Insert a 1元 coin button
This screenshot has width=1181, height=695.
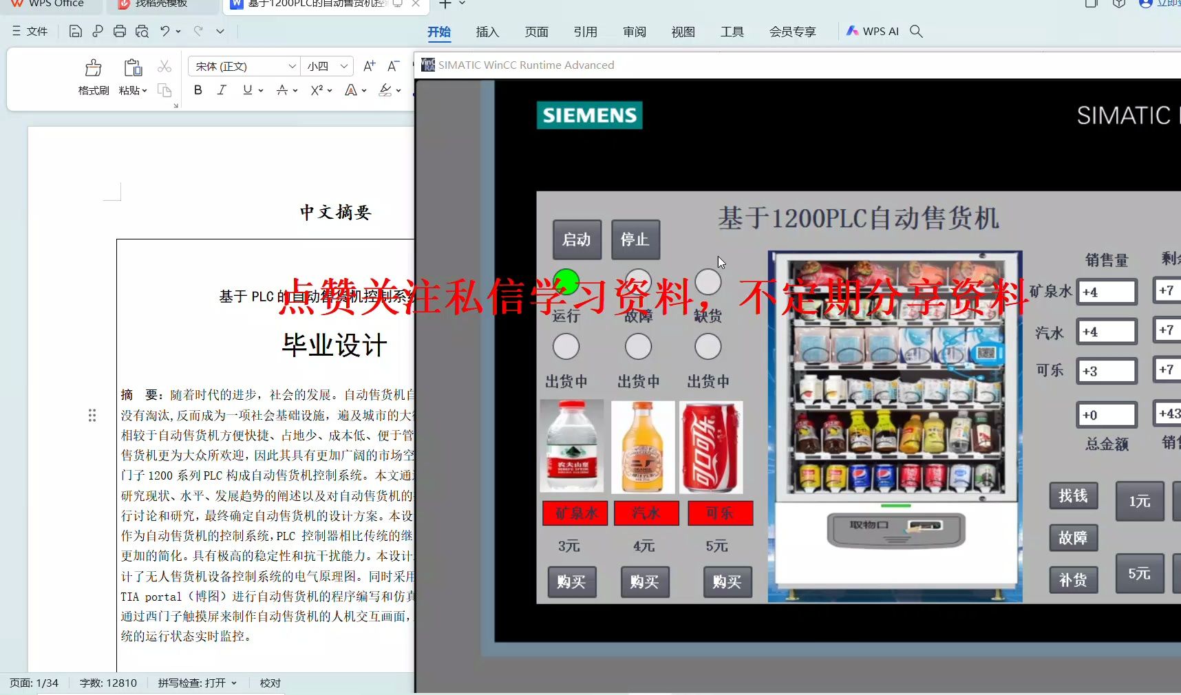coord(1140,501)
